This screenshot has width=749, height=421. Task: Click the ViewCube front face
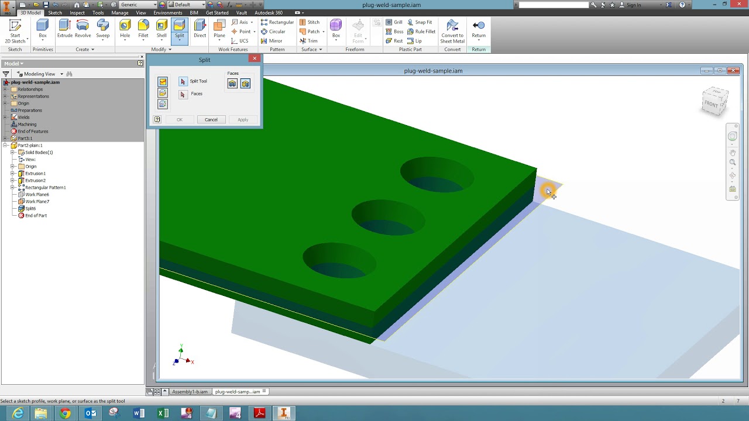[x=712, y=104]
